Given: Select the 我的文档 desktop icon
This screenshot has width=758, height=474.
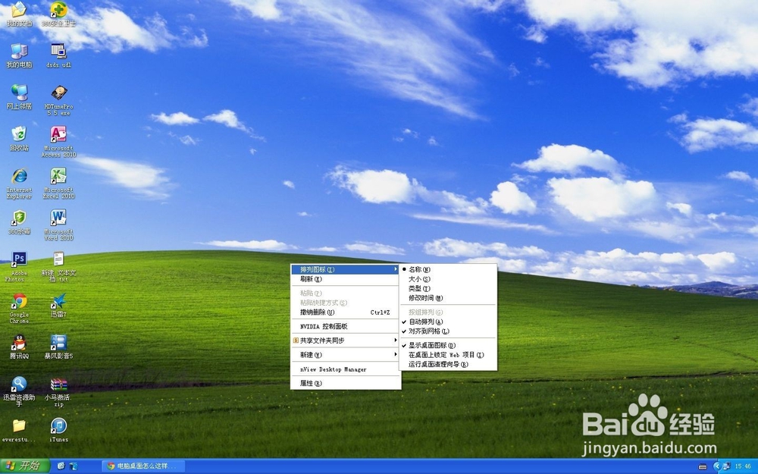Looking at the screenshot, I should pos(19,14).
